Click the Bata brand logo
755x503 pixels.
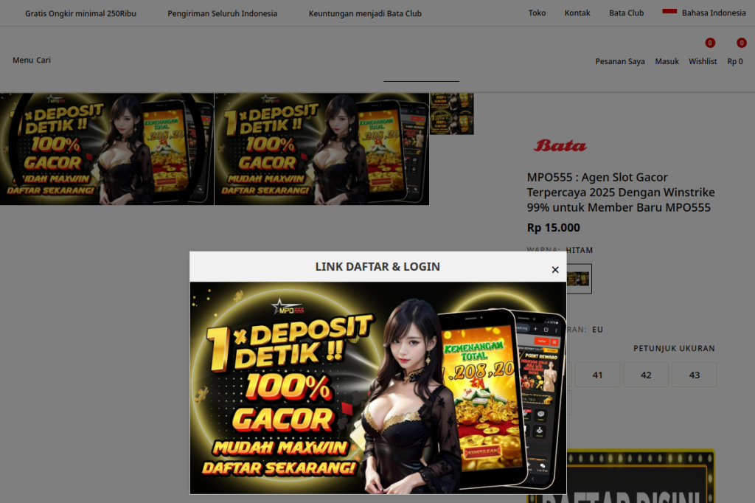(560, 145)
